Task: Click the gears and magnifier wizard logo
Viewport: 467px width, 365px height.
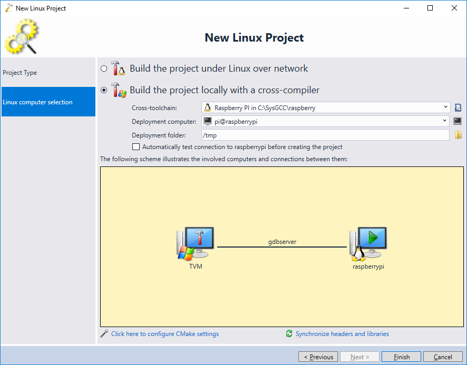Action: 22,36
